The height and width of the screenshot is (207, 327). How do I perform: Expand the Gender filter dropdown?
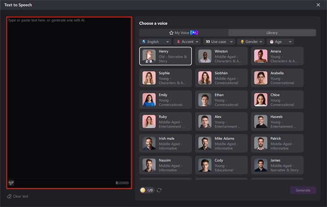pos(251,41)
